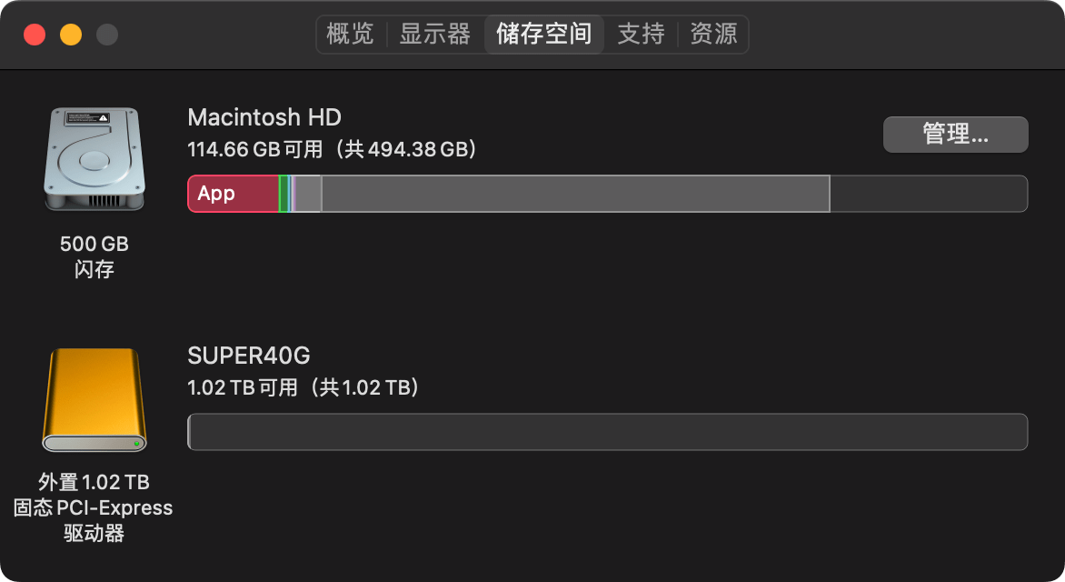Click the 管理... button
Image resolution: width=1065 pixels, height=582 pixels.
click(x=956, y=134)
